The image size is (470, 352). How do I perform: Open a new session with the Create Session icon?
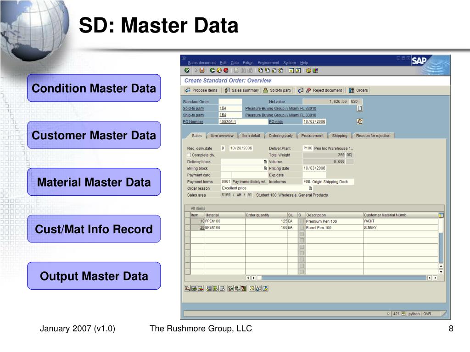coord(291,70)
